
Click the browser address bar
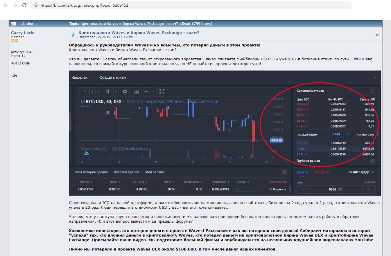click(192, 5)
